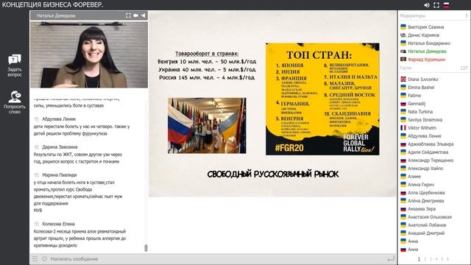Screen dimensions: 471x265
Task: Go to guest list page 6
Action: [x=447, y=259]
